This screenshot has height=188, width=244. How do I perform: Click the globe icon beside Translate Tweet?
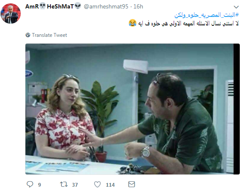click(28, 35)
